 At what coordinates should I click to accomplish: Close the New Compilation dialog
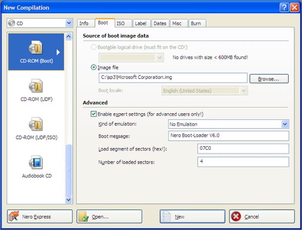point(295,8)
